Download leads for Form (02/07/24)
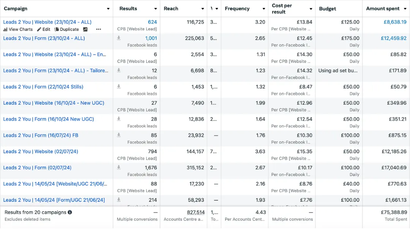 119,167
